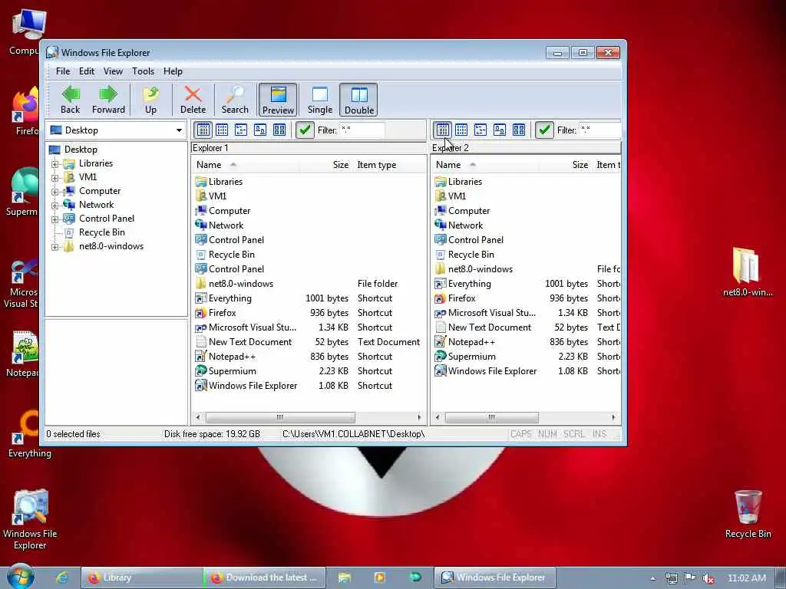The width and height of the screenshot is (786, 589).
Task: Select Windows File Explorer desktop shortcut
Action: click(x=30, y=519)
